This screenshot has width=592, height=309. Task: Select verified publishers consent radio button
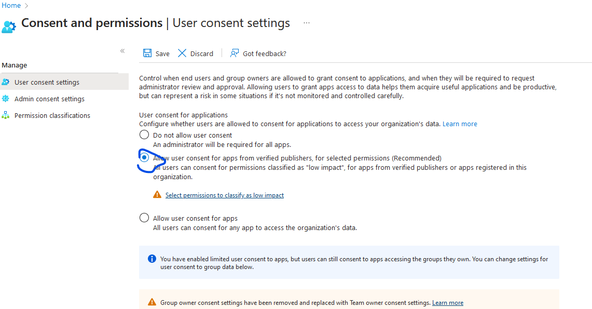click(x=144, y=157)
